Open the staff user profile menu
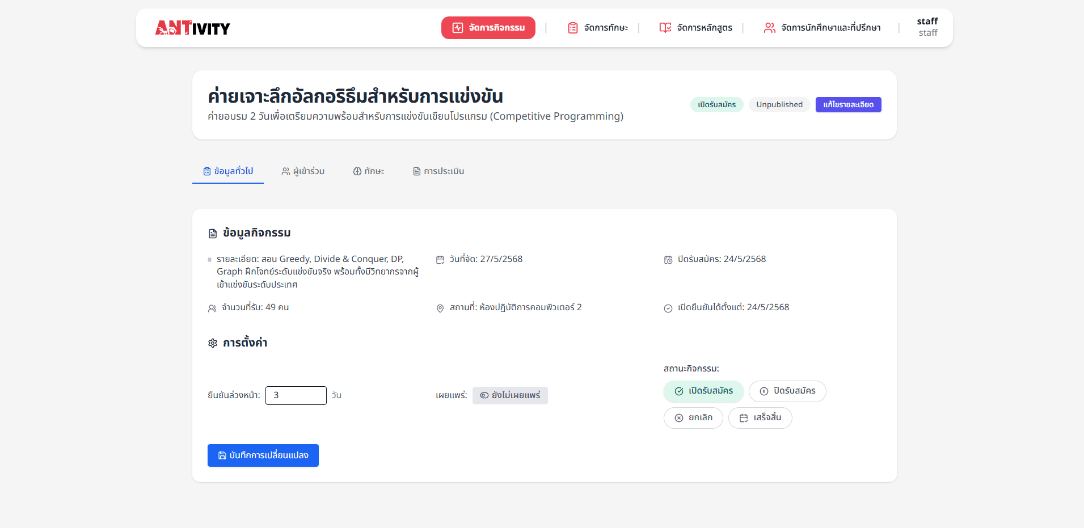 (x=927, y=27)
